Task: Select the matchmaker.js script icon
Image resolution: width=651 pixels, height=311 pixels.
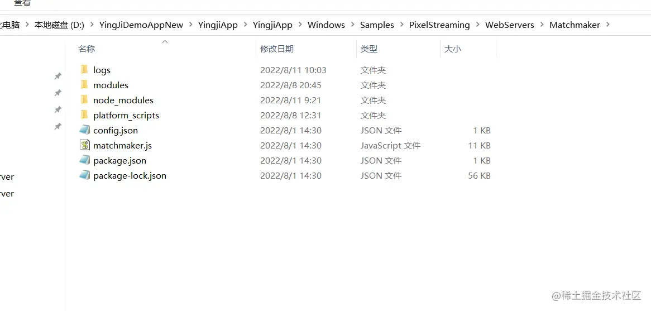Action: [84, 145]
